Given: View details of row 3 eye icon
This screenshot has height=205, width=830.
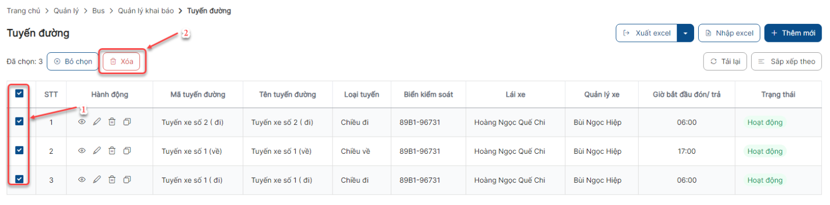Looking at the screenshot, I should 81,180.
